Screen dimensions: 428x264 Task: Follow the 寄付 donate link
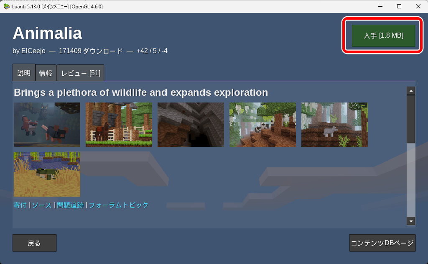point(20,205)
